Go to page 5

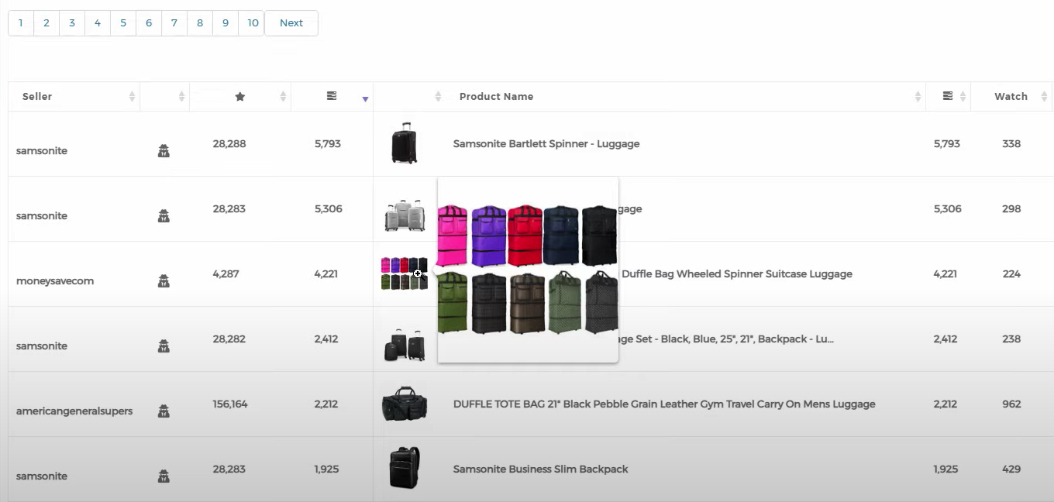[x=123, y=23]
